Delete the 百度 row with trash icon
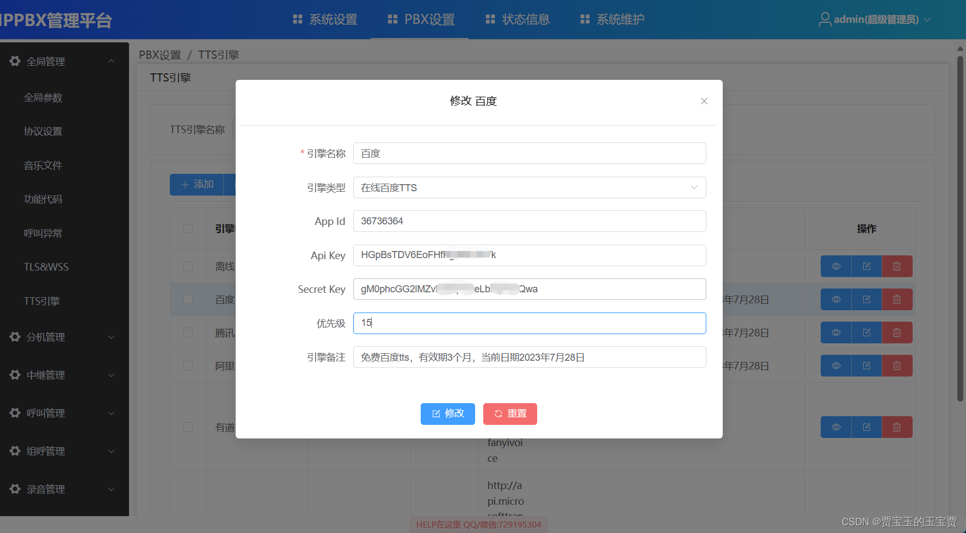The image size is (966, 533). tap(897, 299)
